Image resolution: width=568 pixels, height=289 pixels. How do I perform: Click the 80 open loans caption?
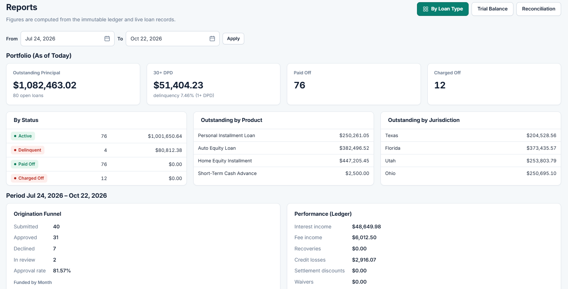pyautogui.click(x=28, y=96)
